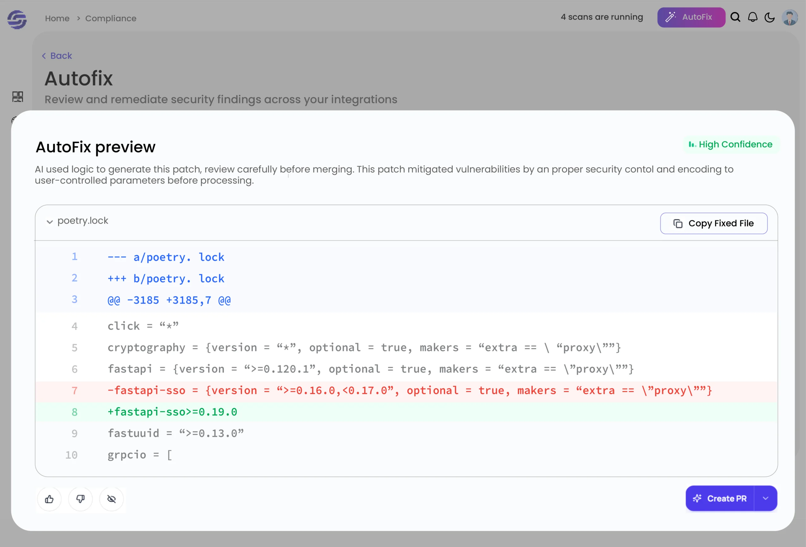Image resolution: width=806 pixels, height=547 pixels.
Task: Select removed fastapi-sso line 7
Action: click(406, 391)
